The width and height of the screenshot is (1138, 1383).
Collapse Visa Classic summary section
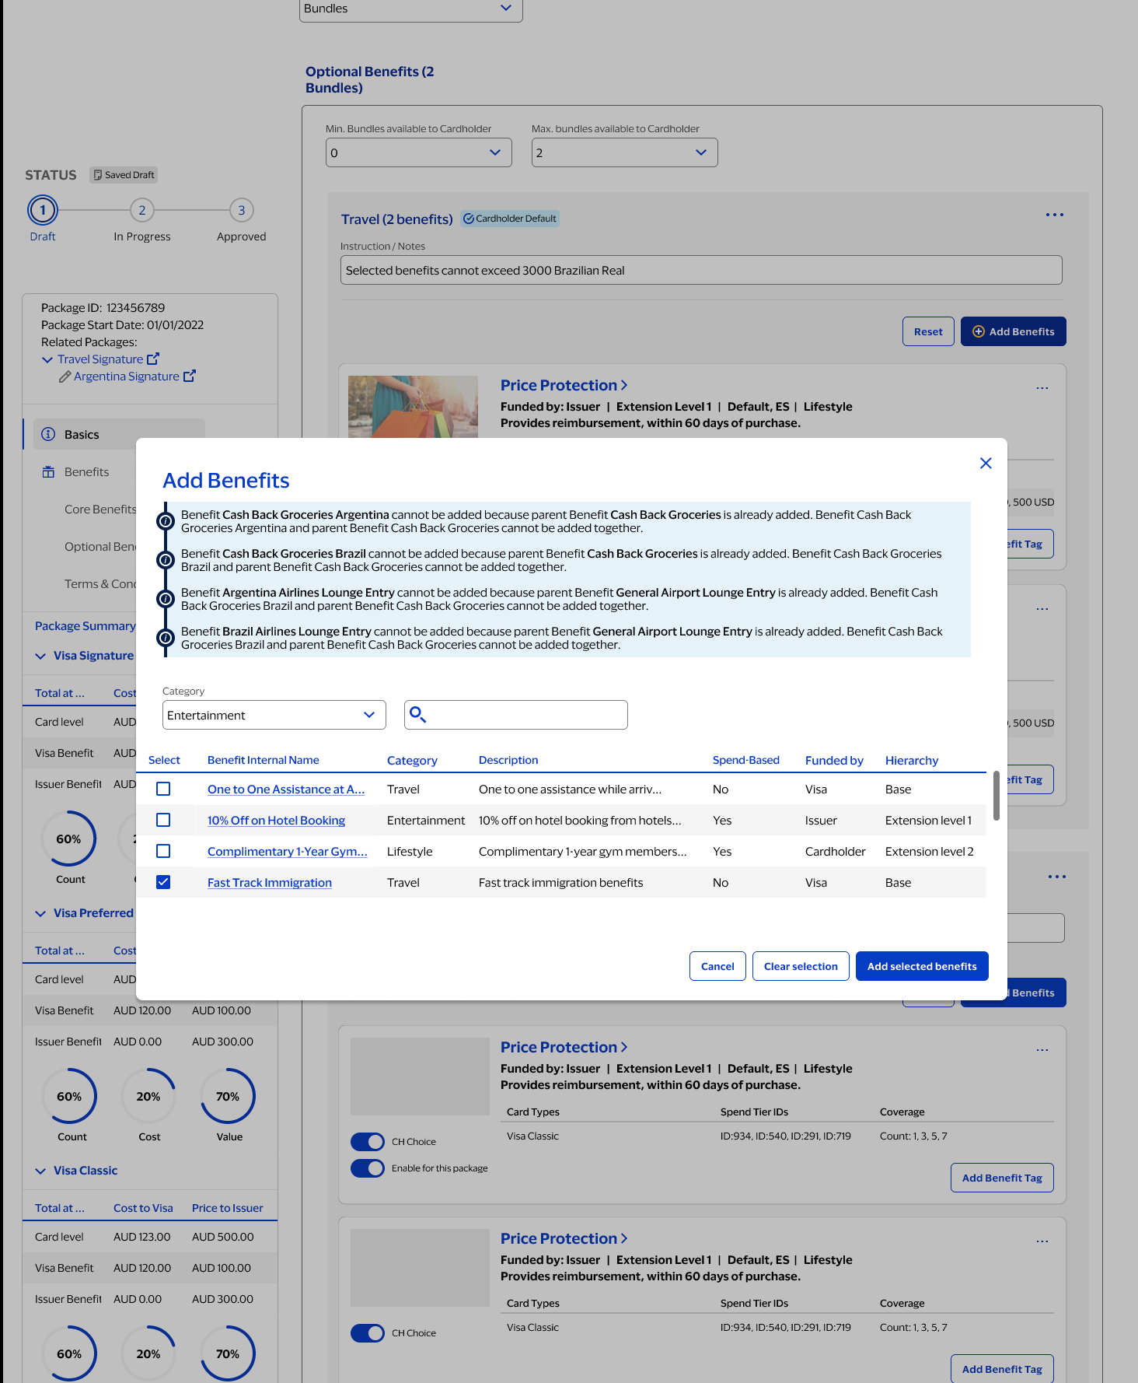(x=40, y=1171)
